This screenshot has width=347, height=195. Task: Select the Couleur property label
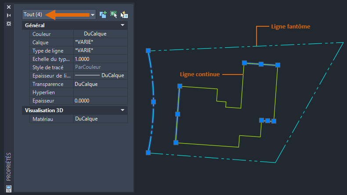pos(41,34)
